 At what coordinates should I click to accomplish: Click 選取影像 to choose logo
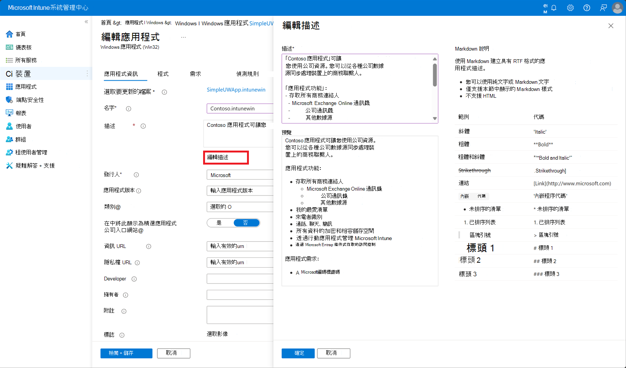[217, 334]
